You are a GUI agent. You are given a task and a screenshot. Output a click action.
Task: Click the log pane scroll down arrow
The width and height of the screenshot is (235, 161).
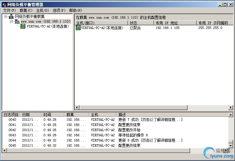pyautogui.click(x=230, y=146)
